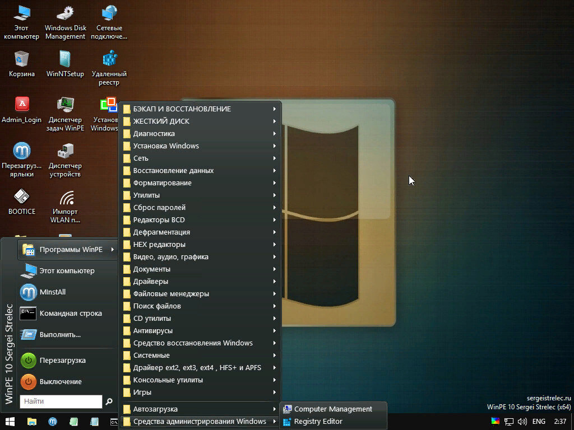The width and height of the screenshot is (574, 430).
Task: Open the Установка Windows desktop shortcut
Action: (x=105, y=114)
